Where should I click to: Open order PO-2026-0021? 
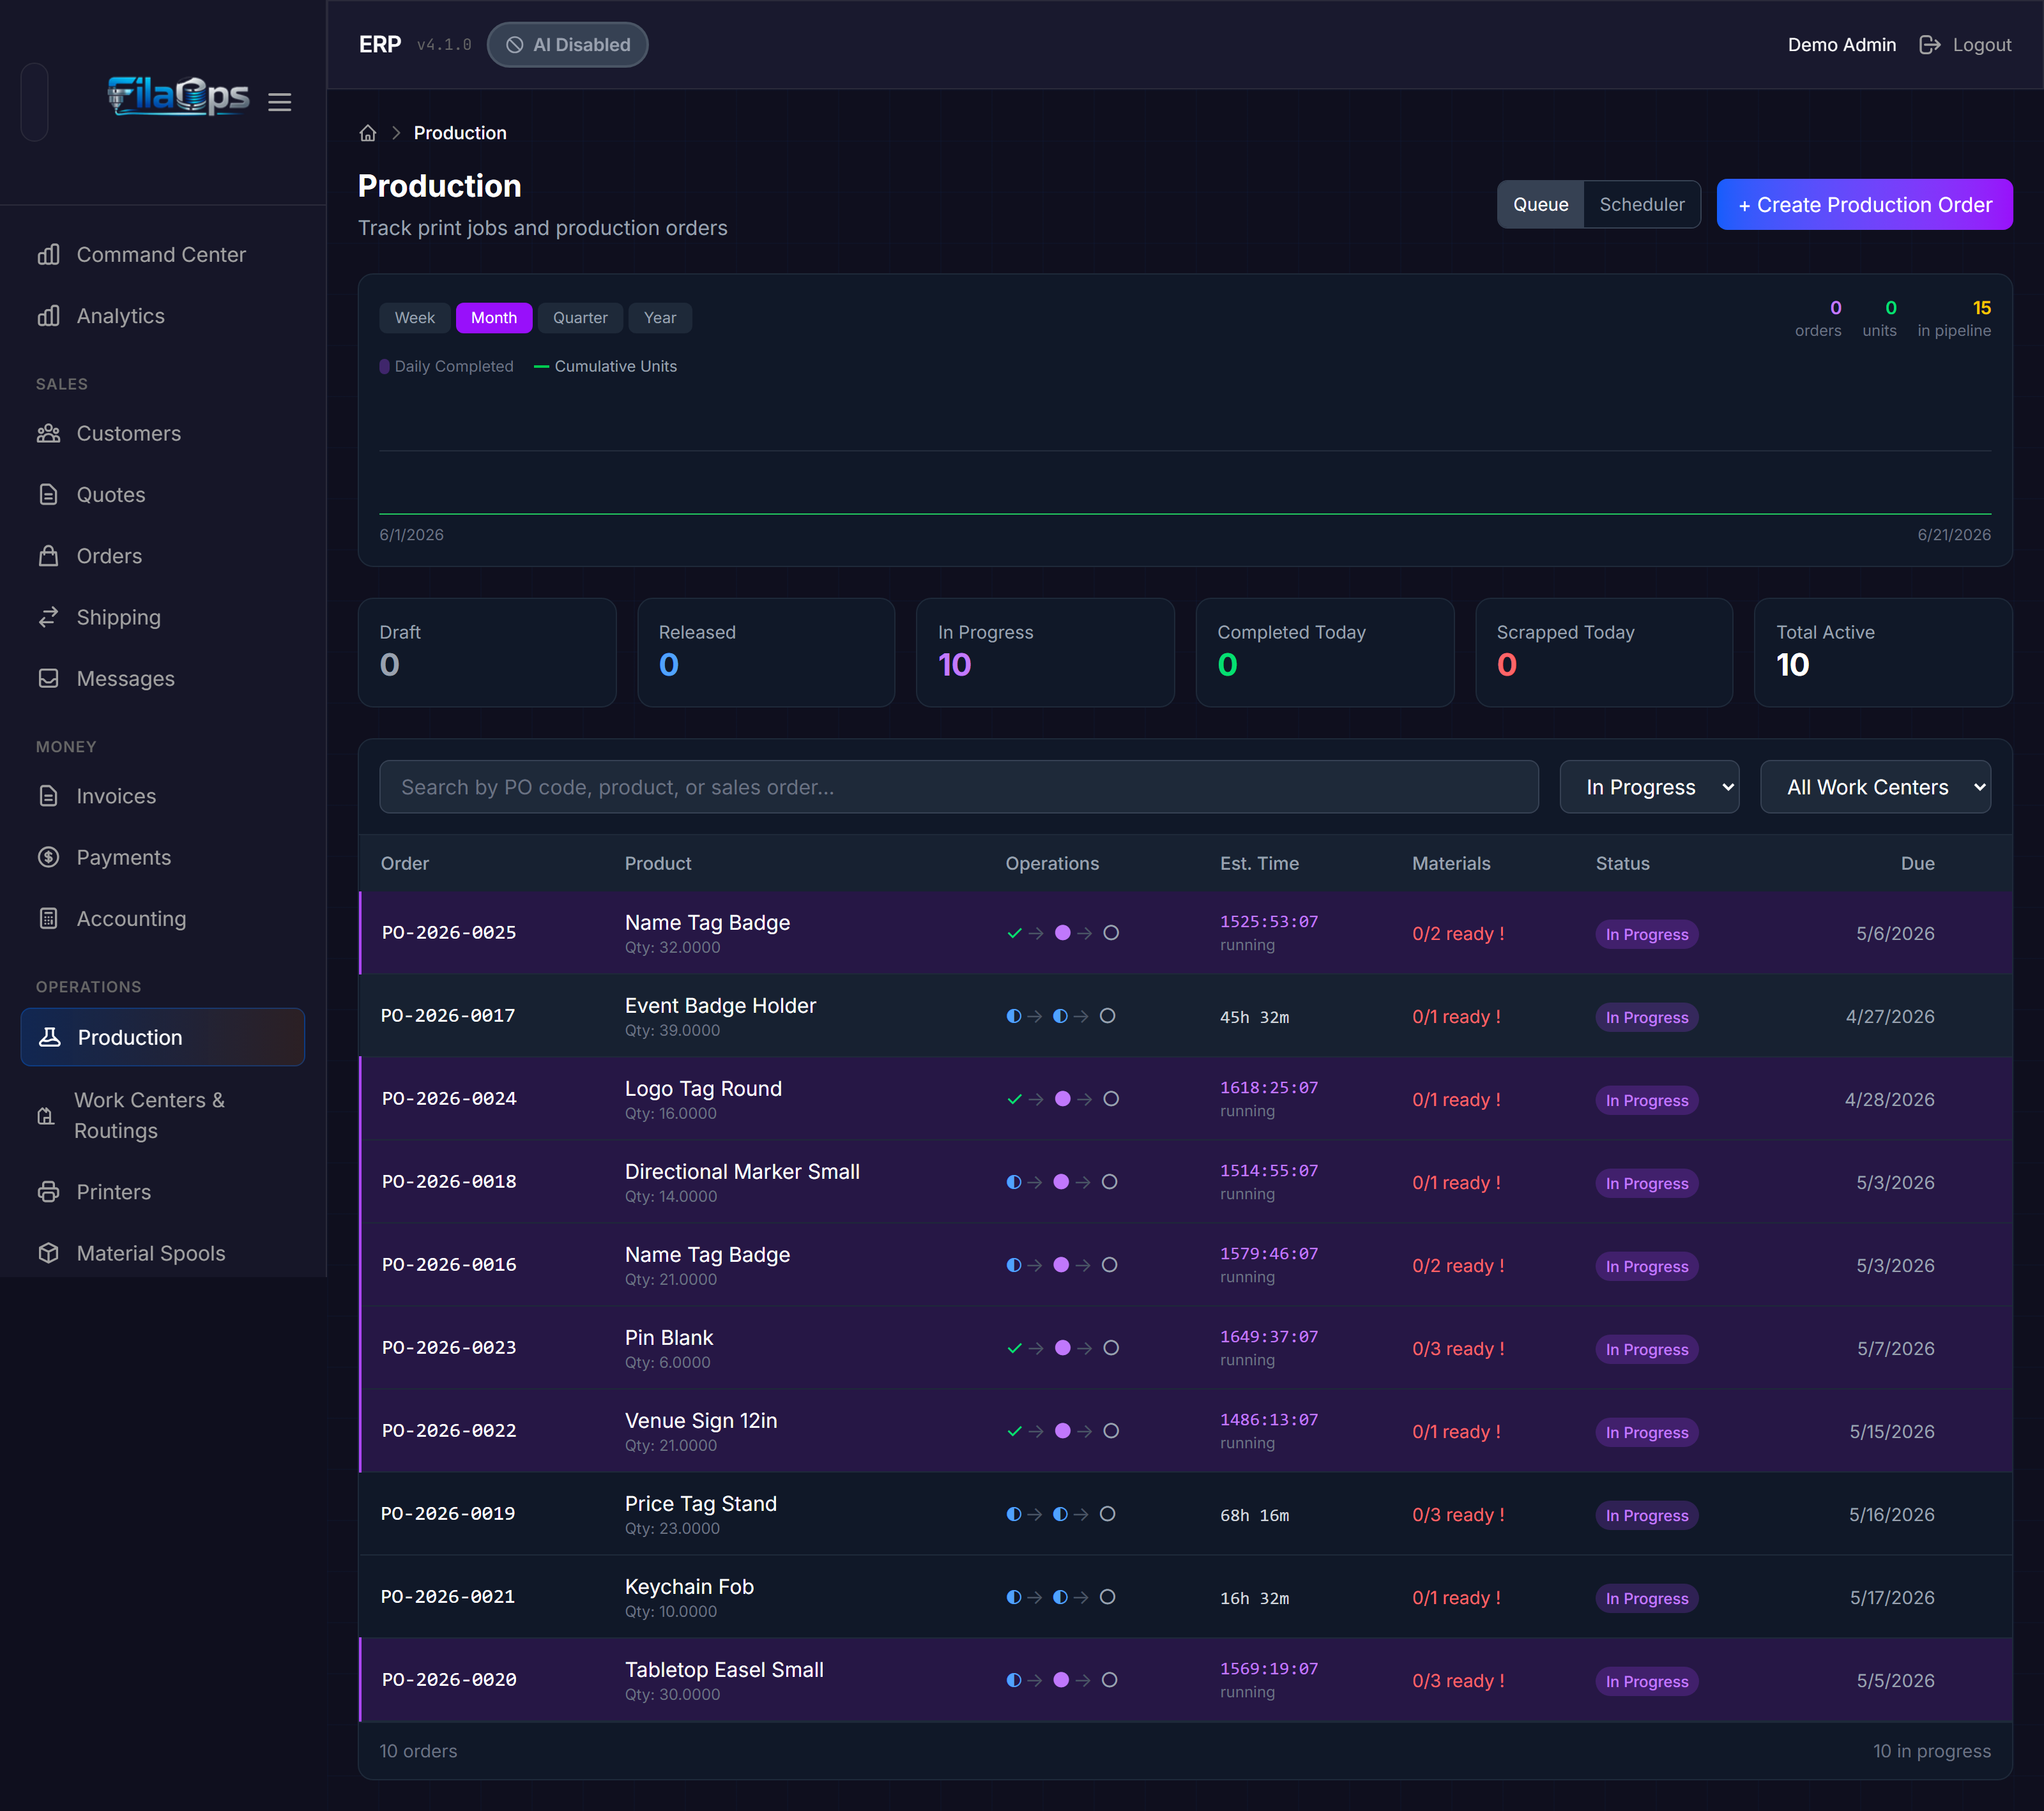point(448,1597)
